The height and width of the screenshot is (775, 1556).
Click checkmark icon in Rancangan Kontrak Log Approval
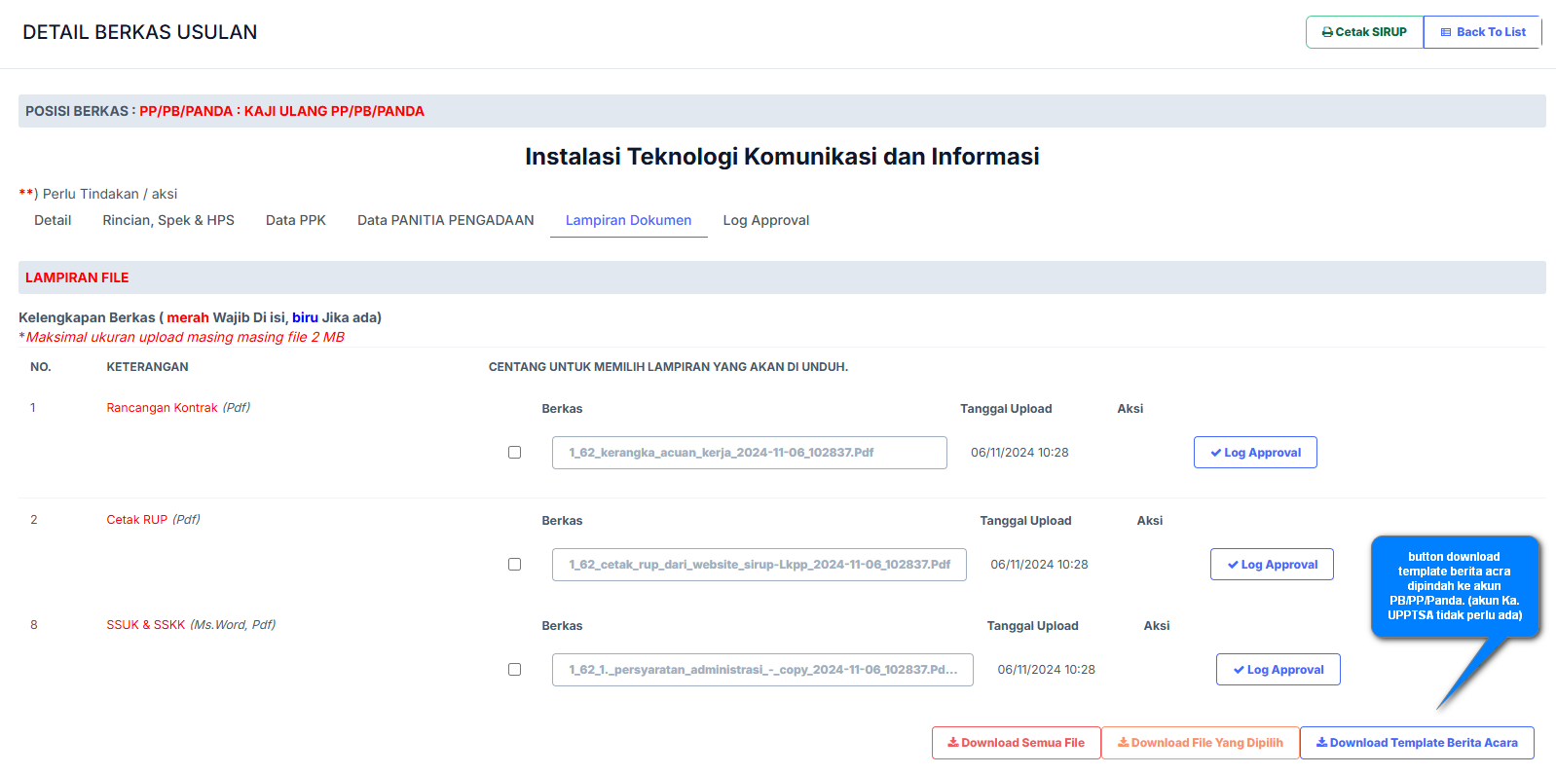tap(1216, 453)
